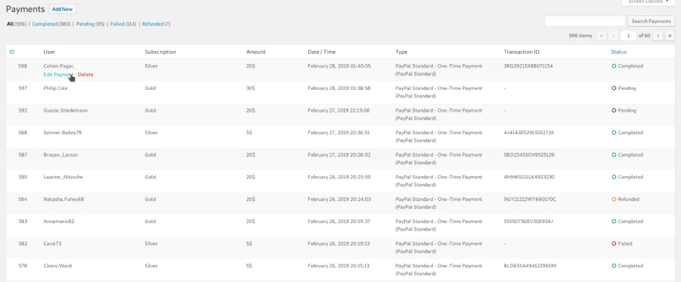This screenshot has height=282, width=681.
Task: Click the Pending status icon for payment 592
Action: (x=614, y=110)
